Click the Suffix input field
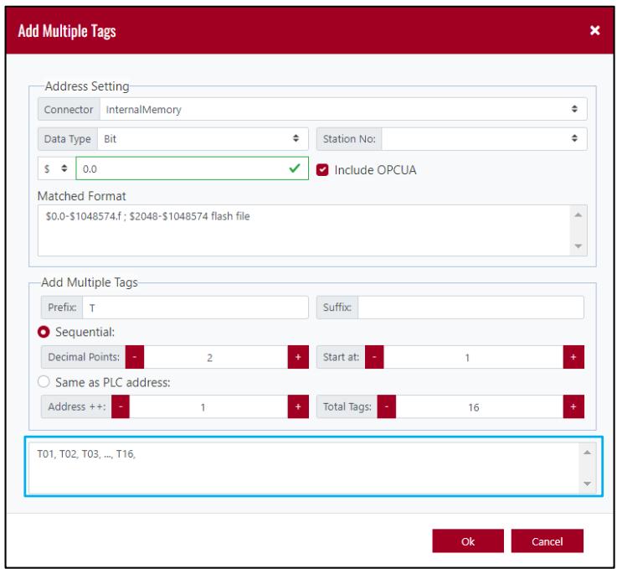 tap(470, 308)
